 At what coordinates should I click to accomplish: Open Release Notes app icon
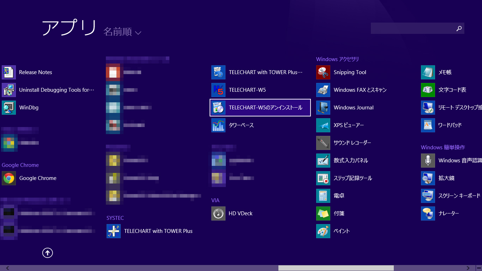(x=9, y=72)
